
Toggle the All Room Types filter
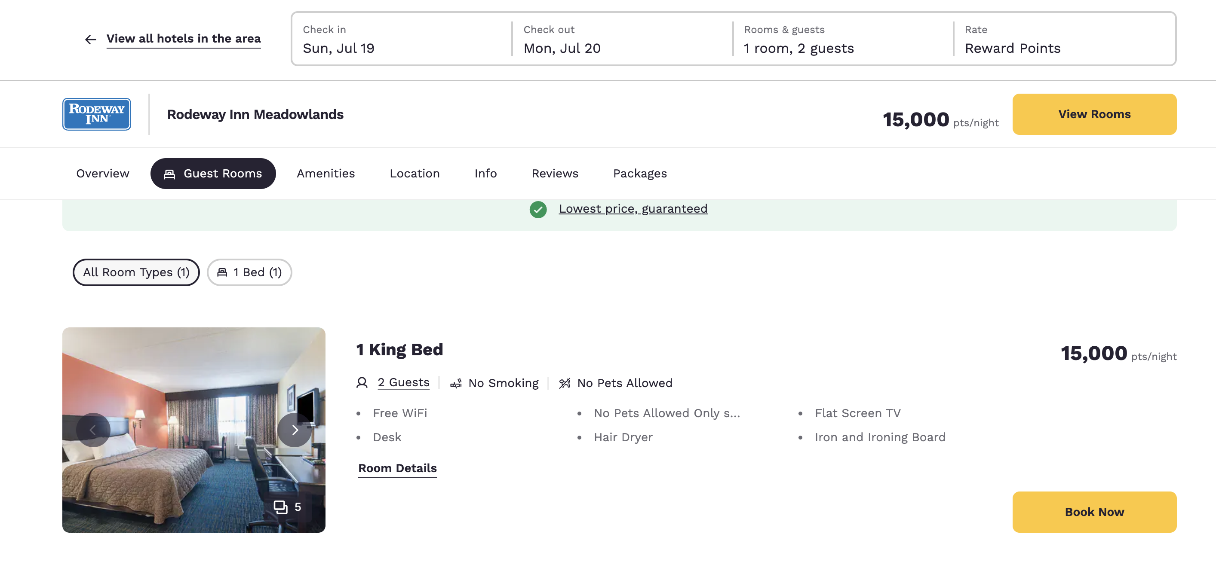pyautogui.click(x=136, y=272)
